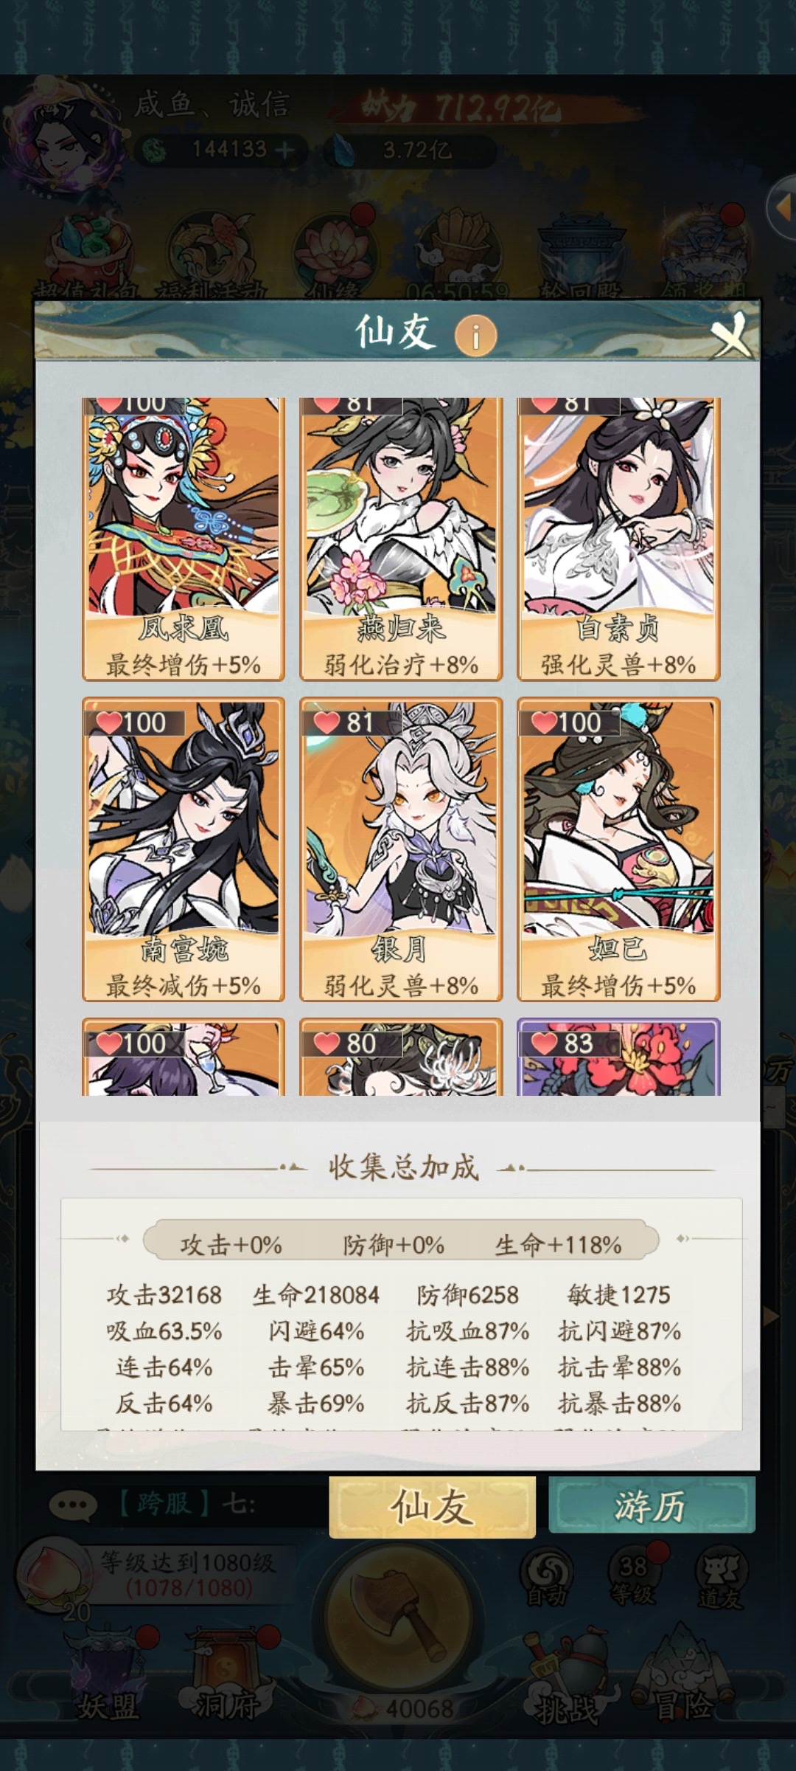Switch to the 仙友 tab
Screen dimensions: 796x1771
click(432, 1506)
